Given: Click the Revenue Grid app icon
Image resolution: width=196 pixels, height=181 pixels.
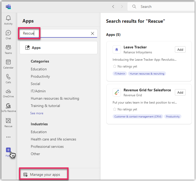Looking at the screenshot, I should (117, 92).
